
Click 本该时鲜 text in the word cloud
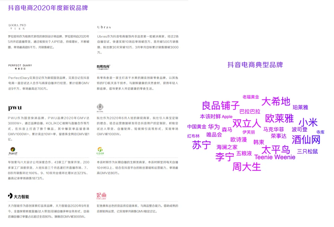[211, 116]
